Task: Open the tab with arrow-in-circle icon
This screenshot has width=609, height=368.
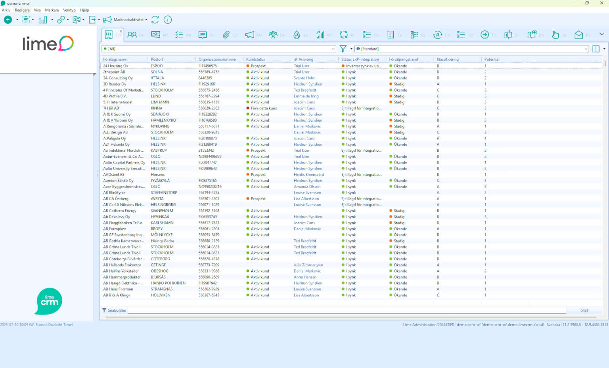Action: coord(488,34)
